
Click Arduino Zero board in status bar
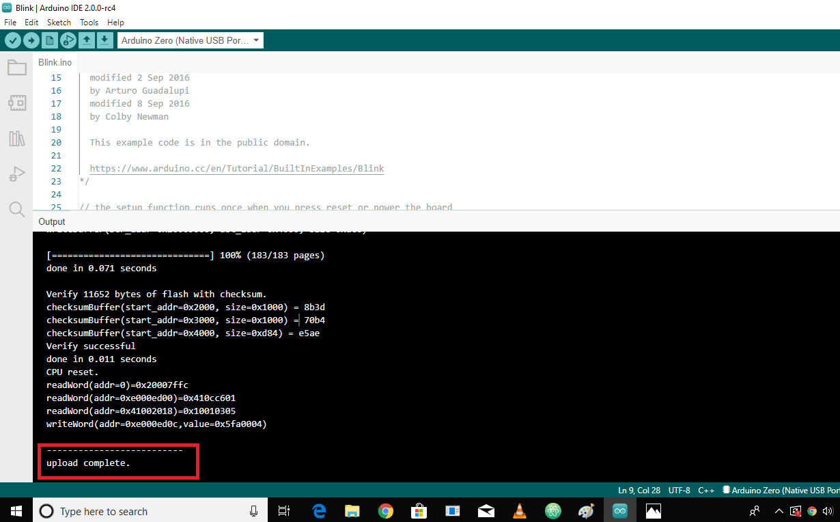click(x=781, y=491)
